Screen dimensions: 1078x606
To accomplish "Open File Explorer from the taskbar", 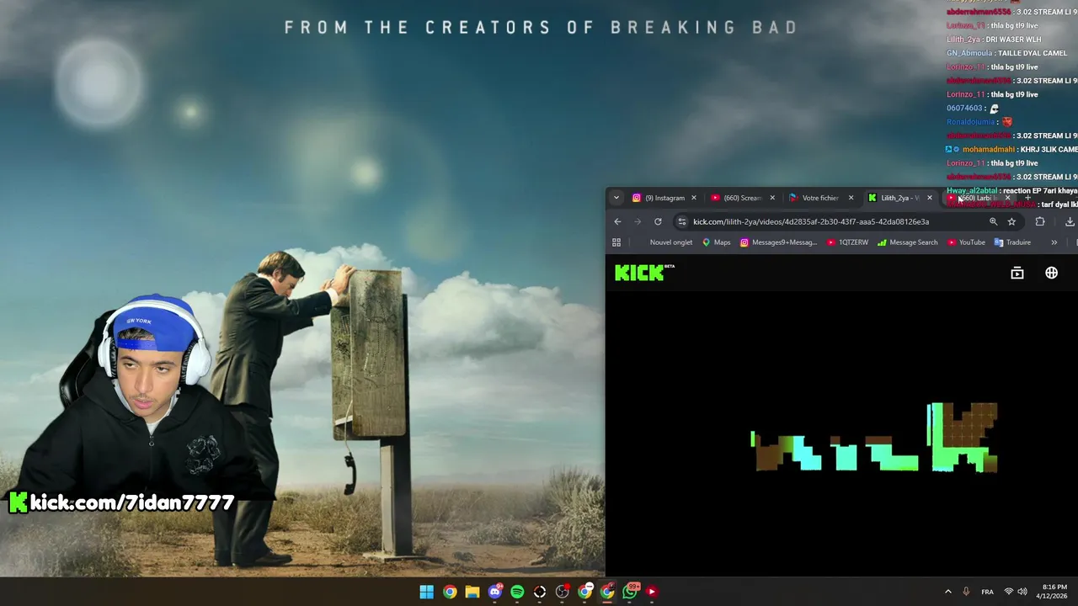I will pos(472,592).
